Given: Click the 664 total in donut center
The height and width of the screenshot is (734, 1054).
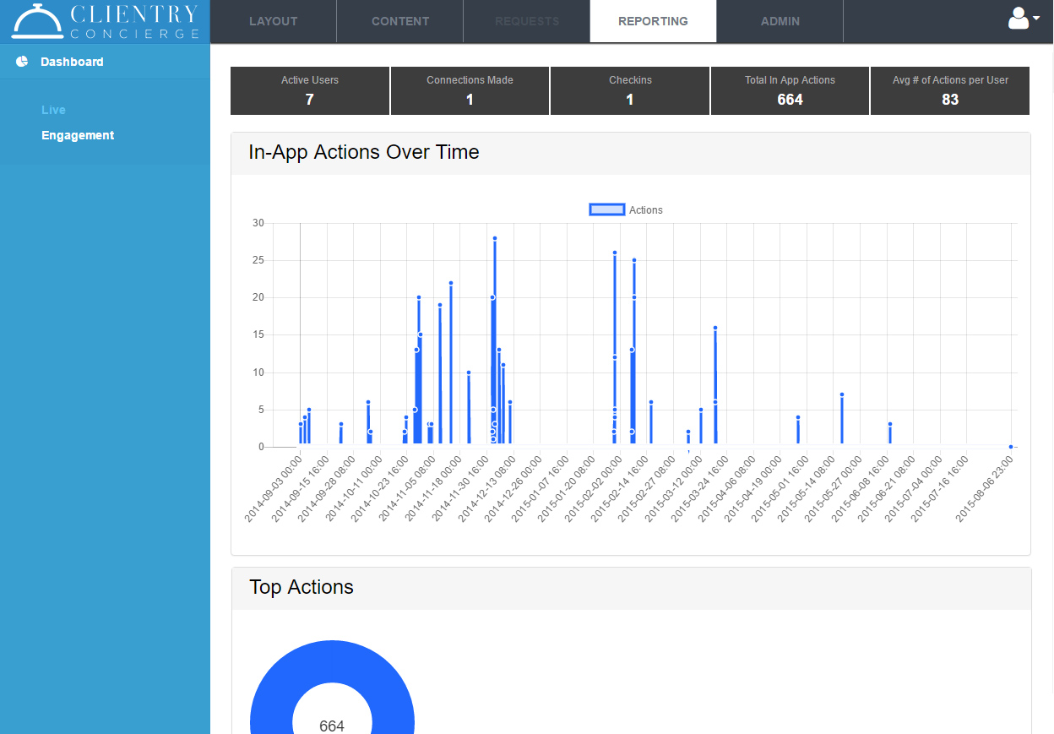Looking at the screenshot, I should click(x=332, y=726).
